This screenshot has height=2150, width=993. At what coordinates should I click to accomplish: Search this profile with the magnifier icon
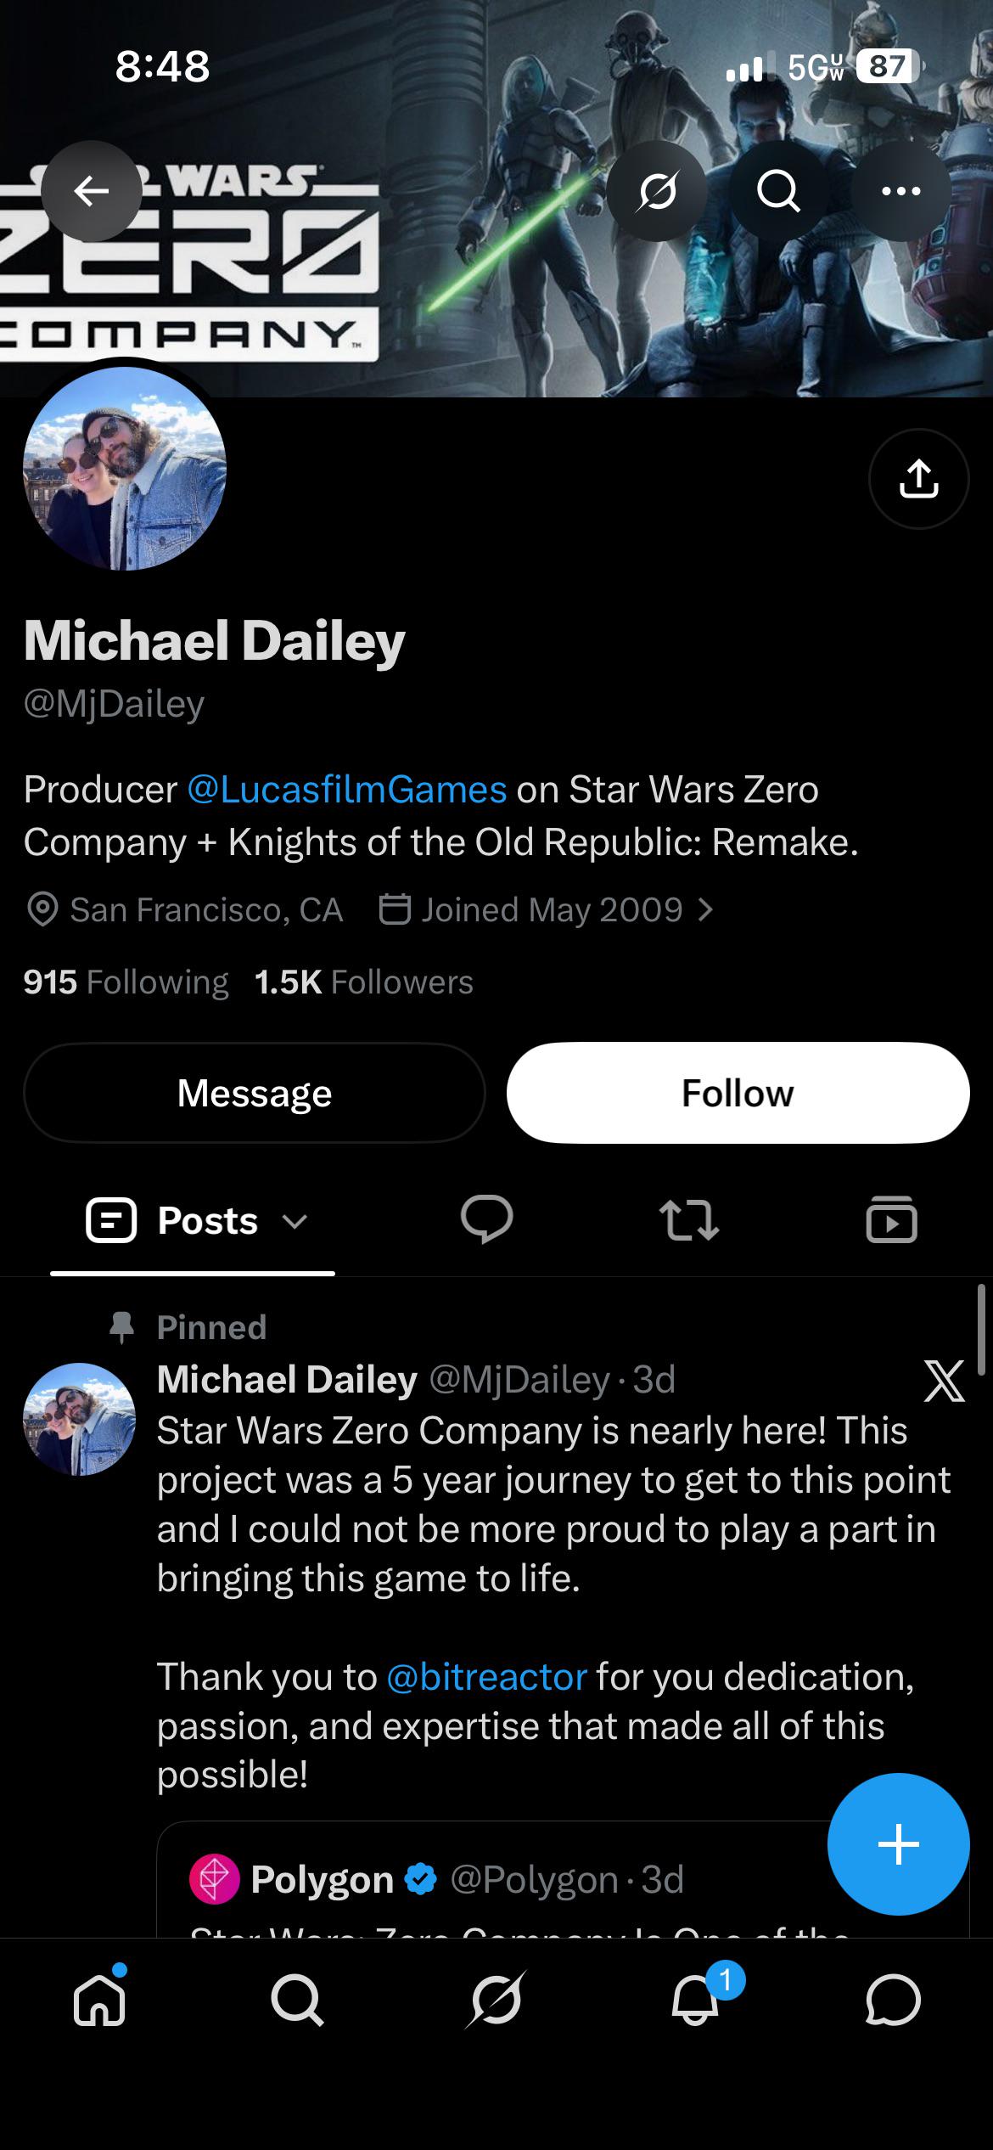click(778, 191)
